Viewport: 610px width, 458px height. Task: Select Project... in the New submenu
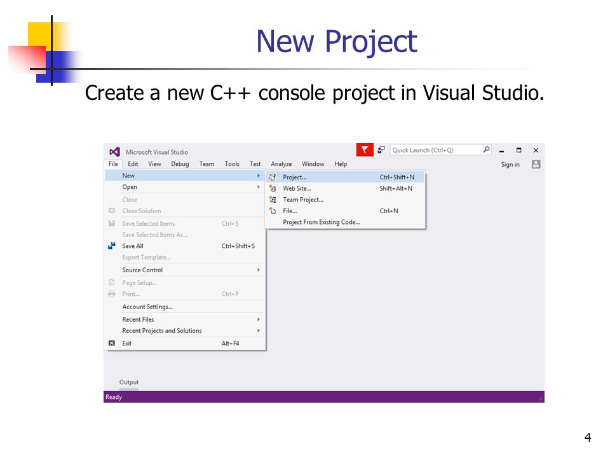click(x=346, y=177)
